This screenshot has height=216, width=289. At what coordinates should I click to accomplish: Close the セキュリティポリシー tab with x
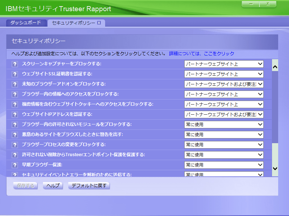(99, 23)
